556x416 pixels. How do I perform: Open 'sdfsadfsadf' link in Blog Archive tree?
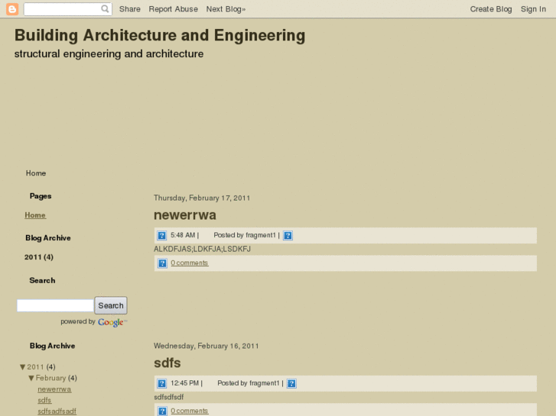[57, 411]
